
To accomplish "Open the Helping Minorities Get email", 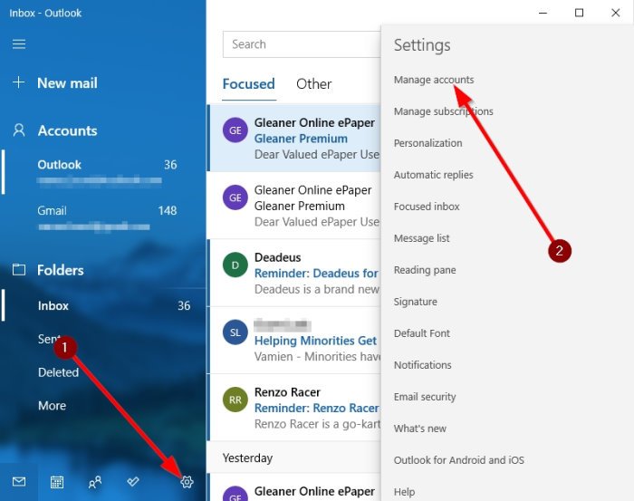I will click(294, 340).
